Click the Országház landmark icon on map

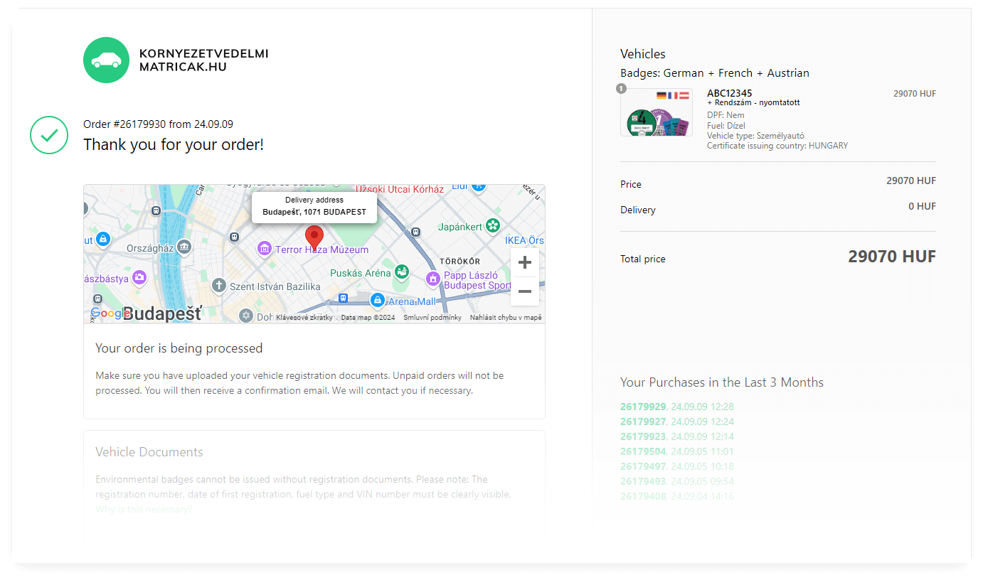185,247
